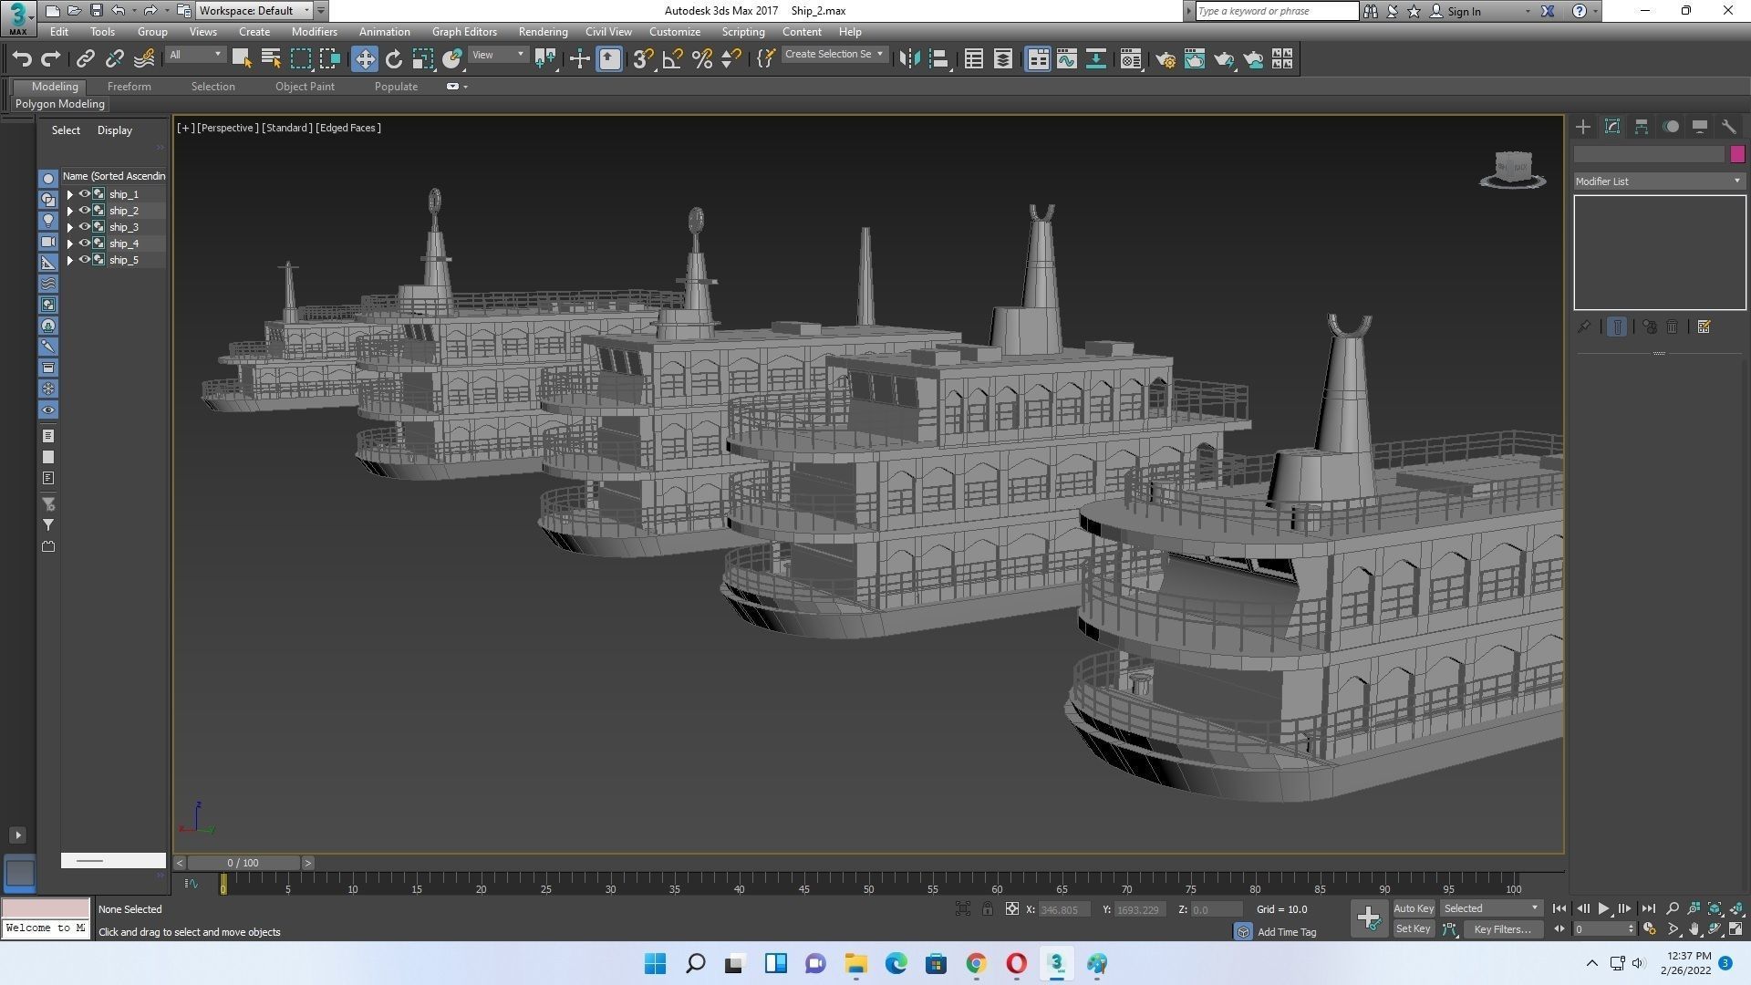
Task: Switch to the Object Paint ribbon tab
Action: pyautogui.click(x=305, y=87)
